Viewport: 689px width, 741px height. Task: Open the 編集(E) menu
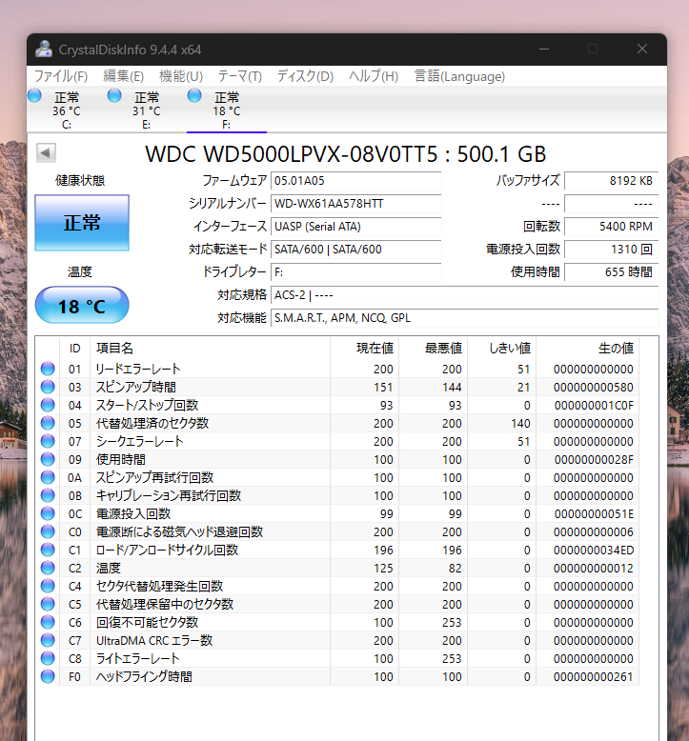click(x=124, y=76)
